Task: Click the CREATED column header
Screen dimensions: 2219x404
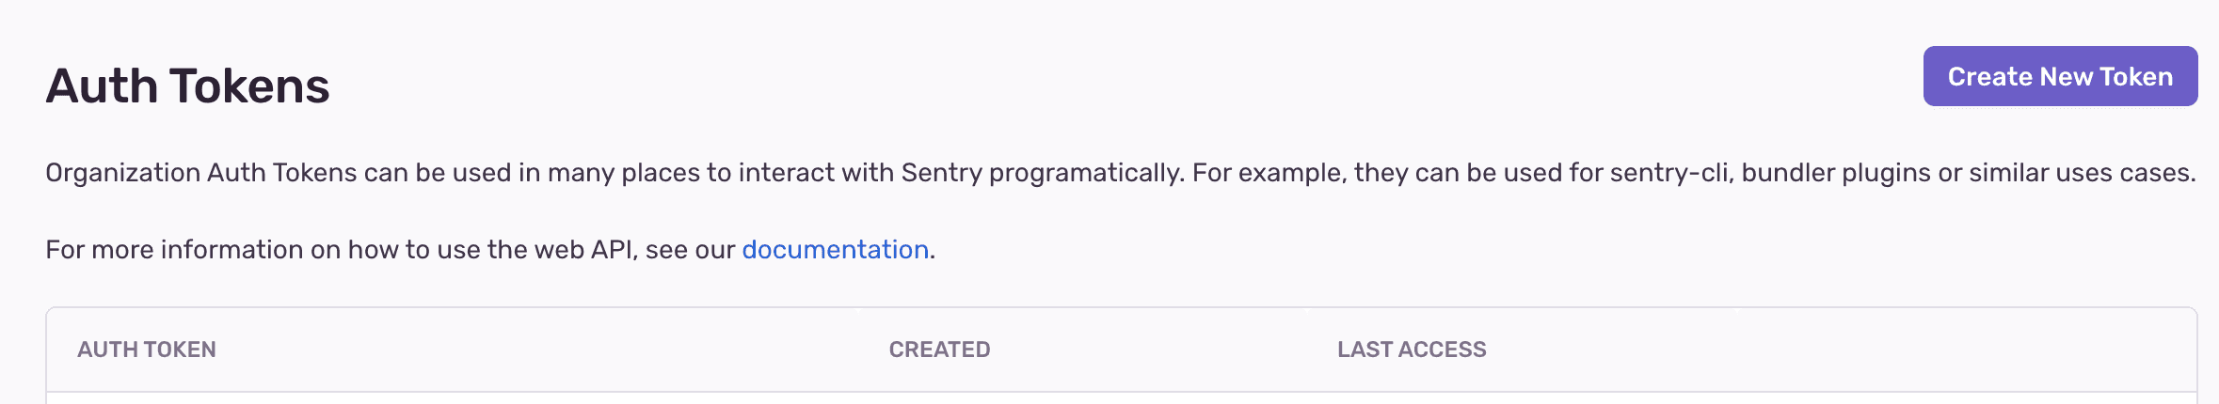Action: coord(939,350)
